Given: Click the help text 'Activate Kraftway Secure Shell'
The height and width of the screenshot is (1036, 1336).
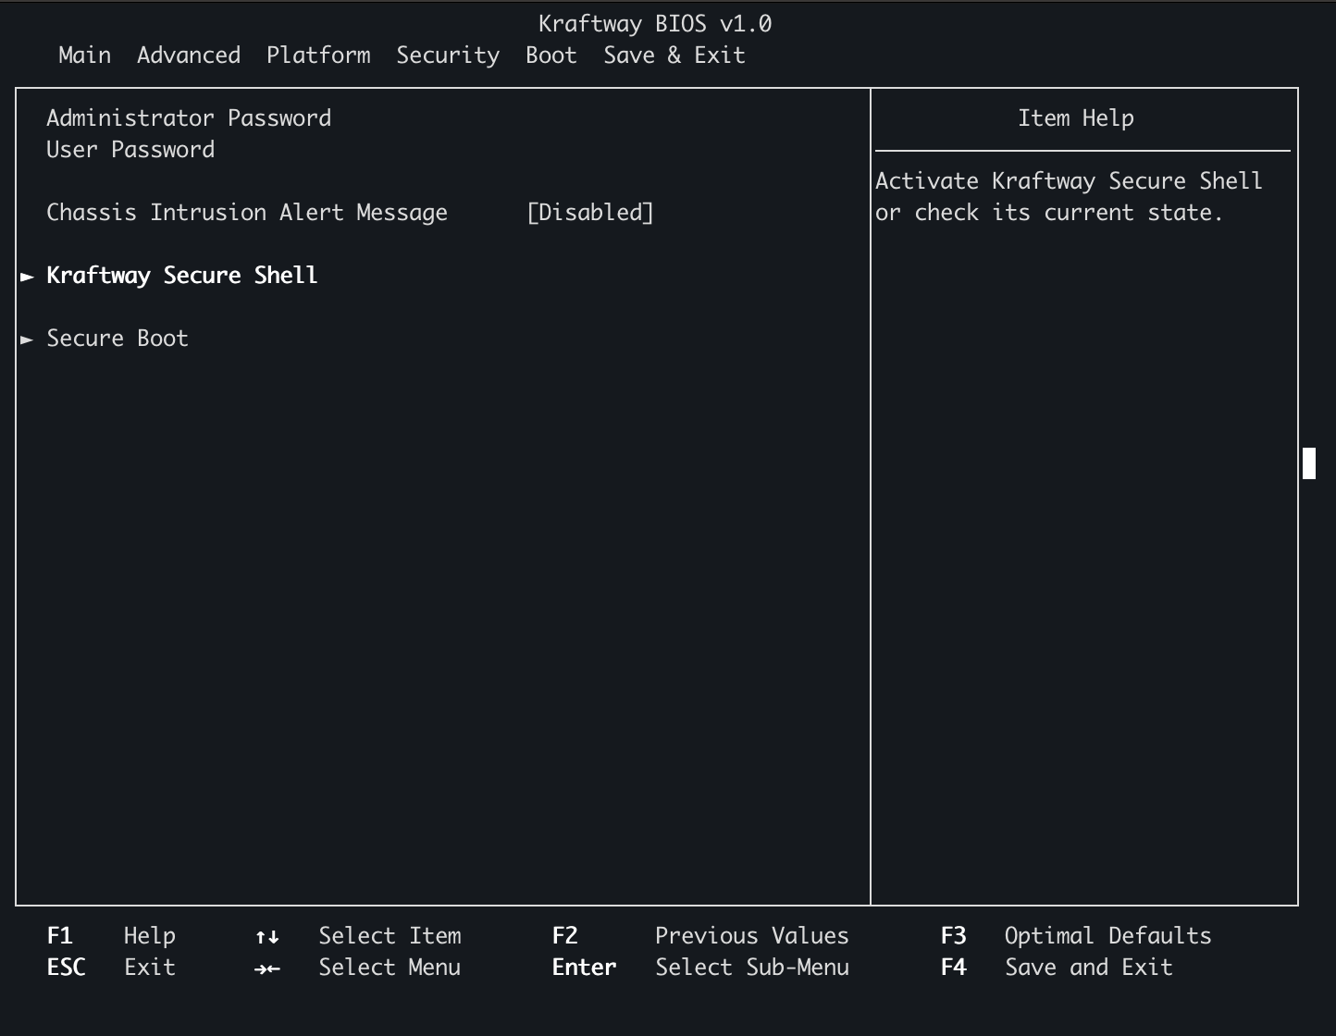Looking at the screenshot, I should 1069,181.
